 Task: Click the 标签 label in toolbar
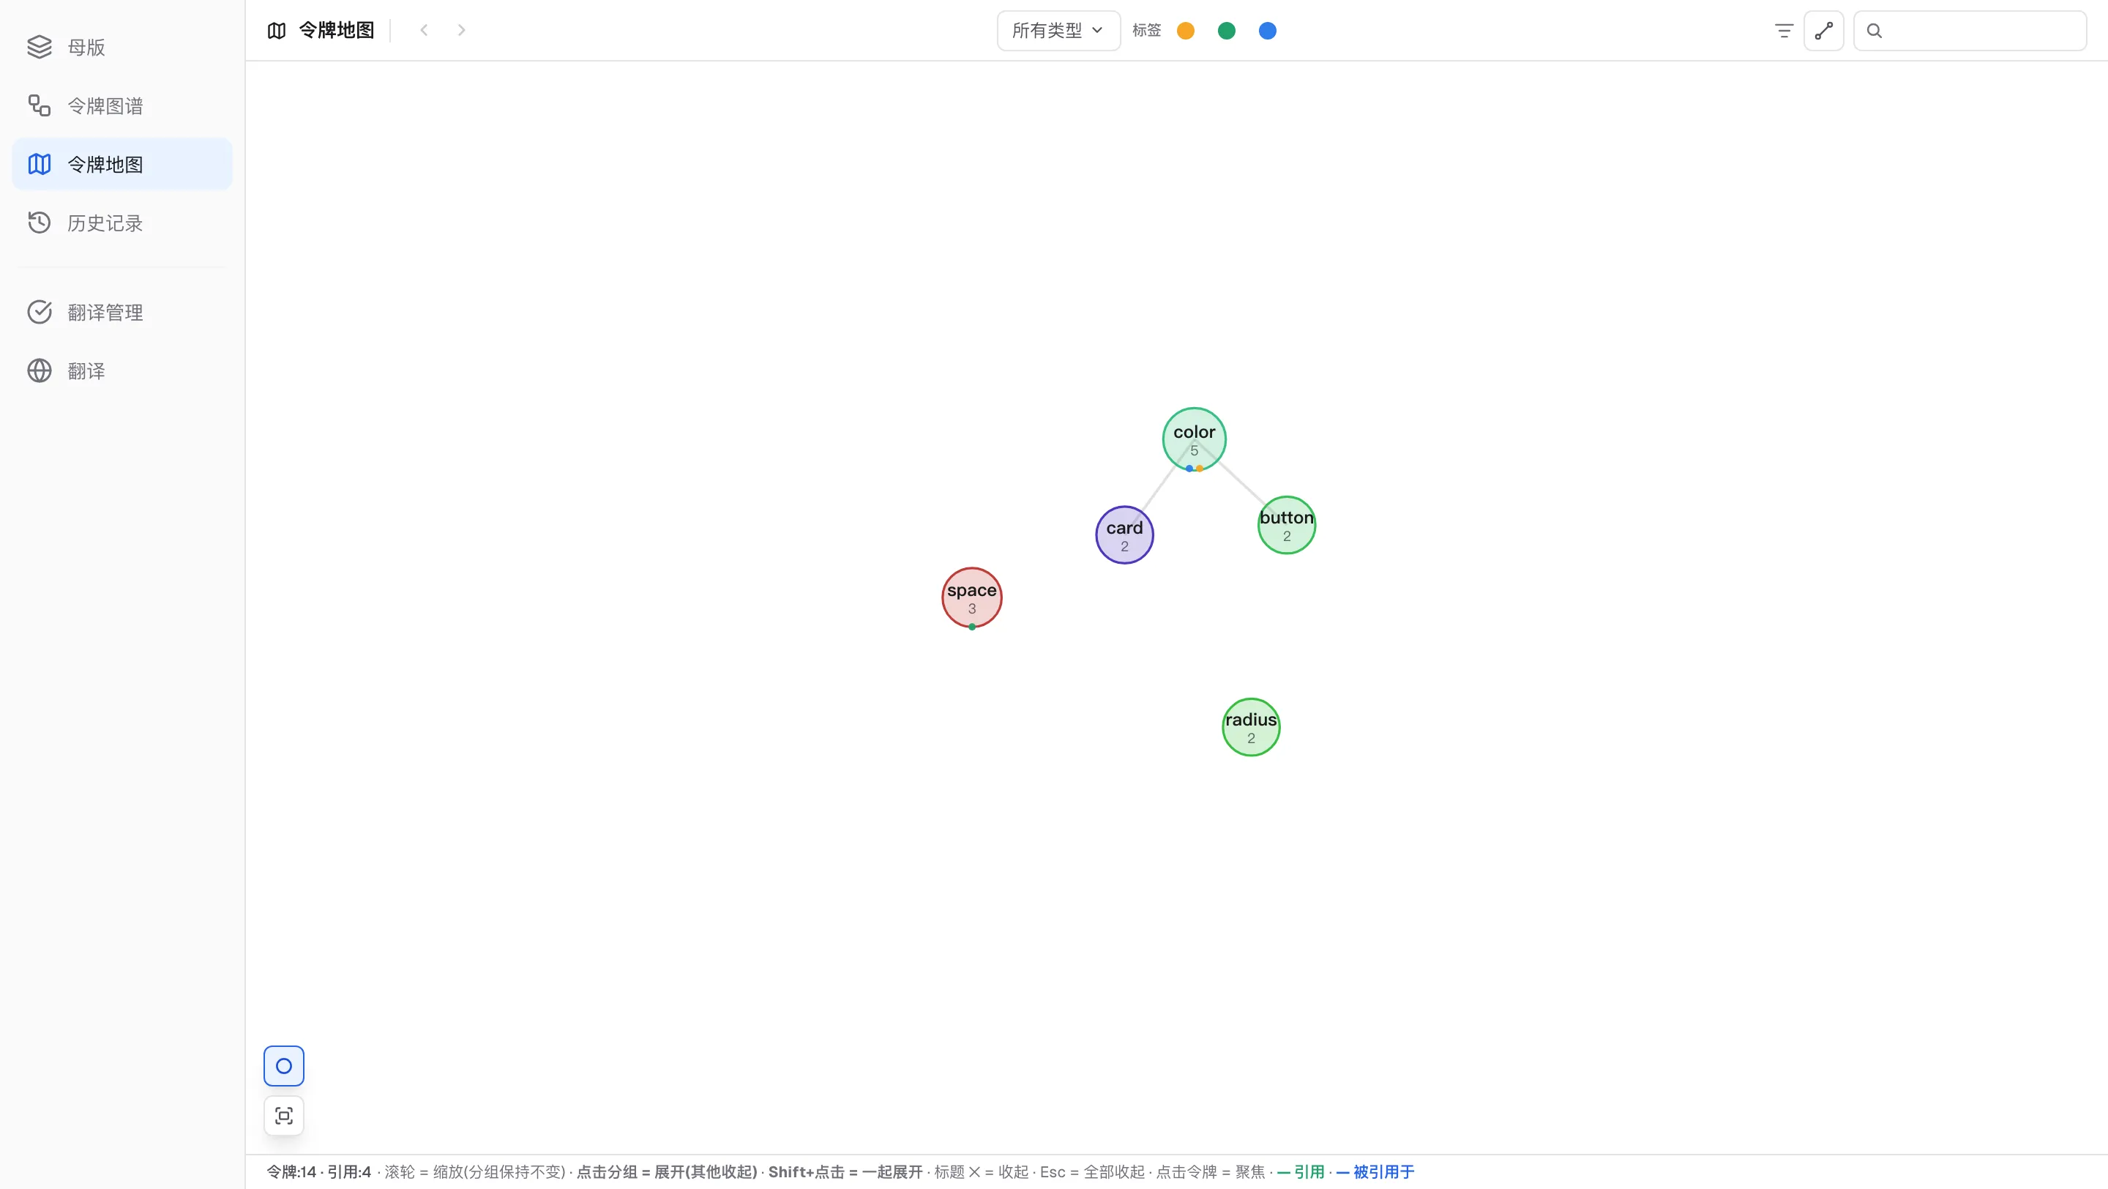(1146, 30)
